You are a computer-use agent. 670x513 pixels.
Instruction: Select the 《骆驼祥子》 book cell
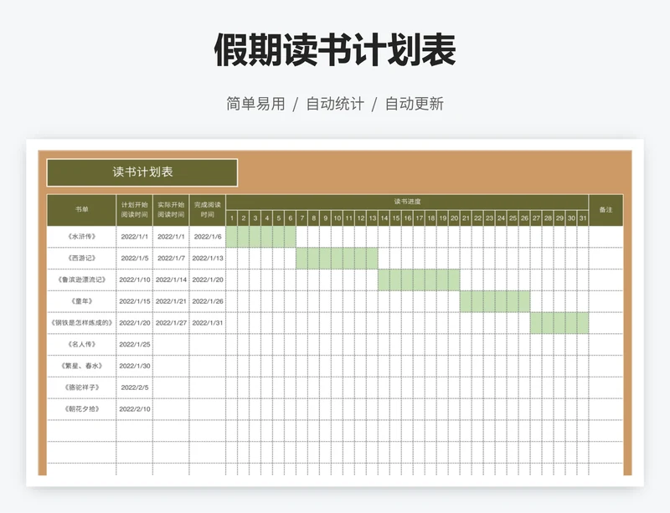81,387
